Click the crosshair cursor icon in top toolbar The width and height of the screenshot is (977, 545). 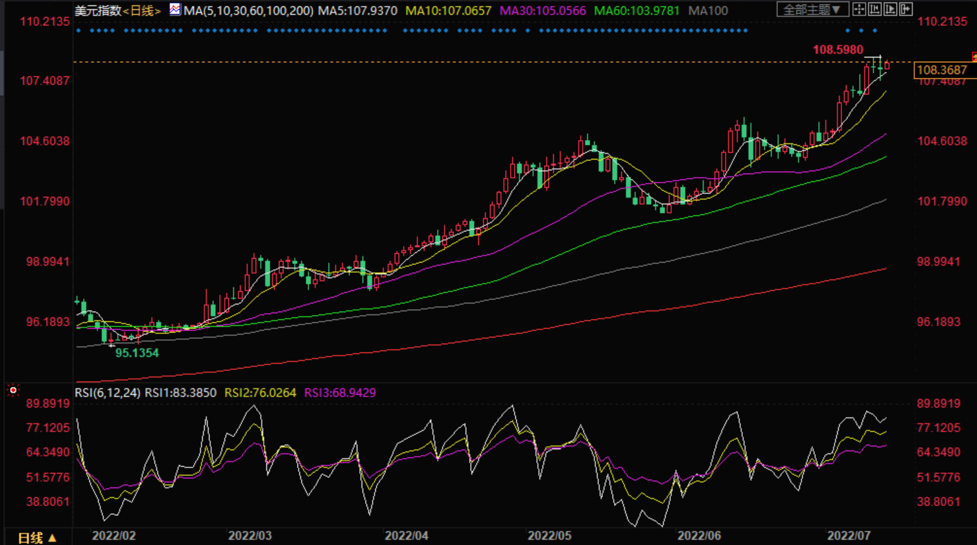tap(859, 9)
